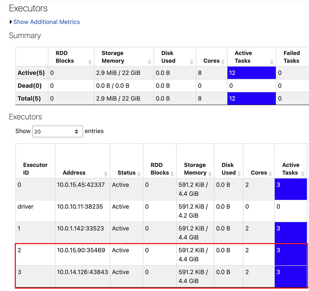Sort Summary table by Active Tasks

272,61
